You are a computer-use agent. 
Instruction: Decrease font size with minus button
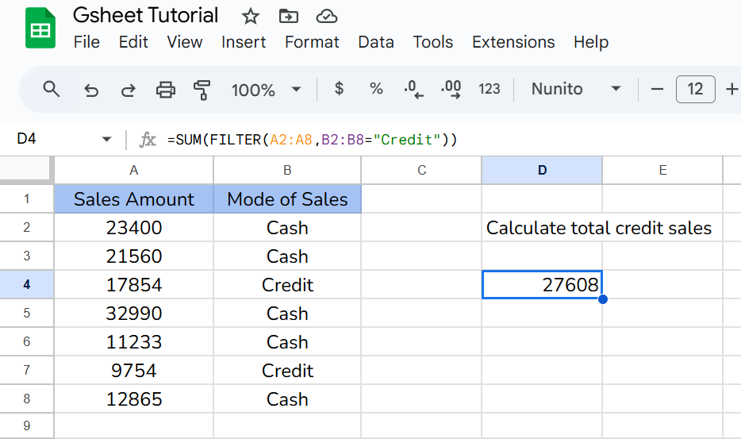657,89
